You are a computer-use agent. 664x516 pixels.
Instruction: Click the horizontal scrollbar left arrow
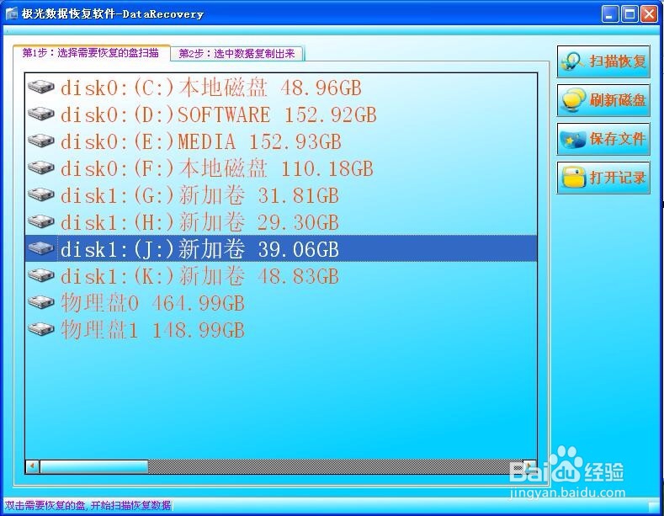[33, 466]
